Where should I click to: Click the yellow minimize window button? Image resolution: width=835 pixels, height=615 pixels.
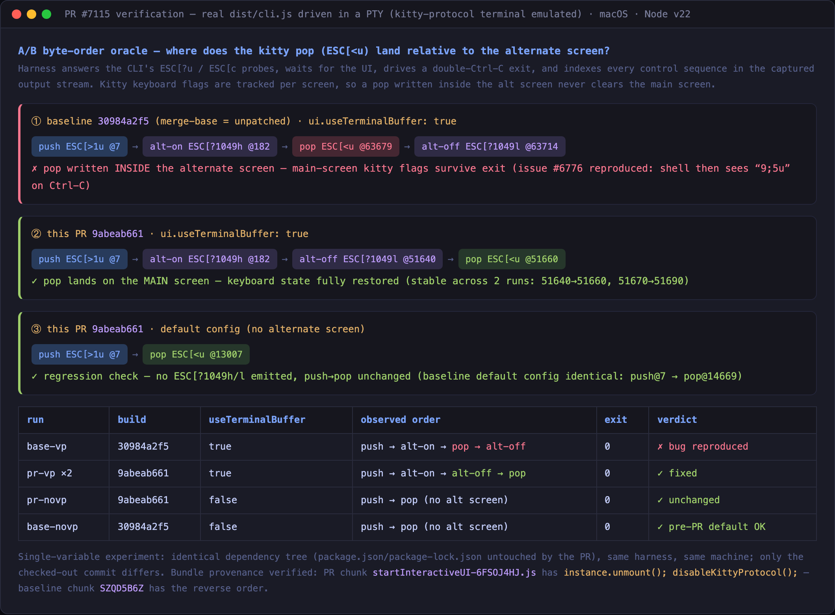32,14
